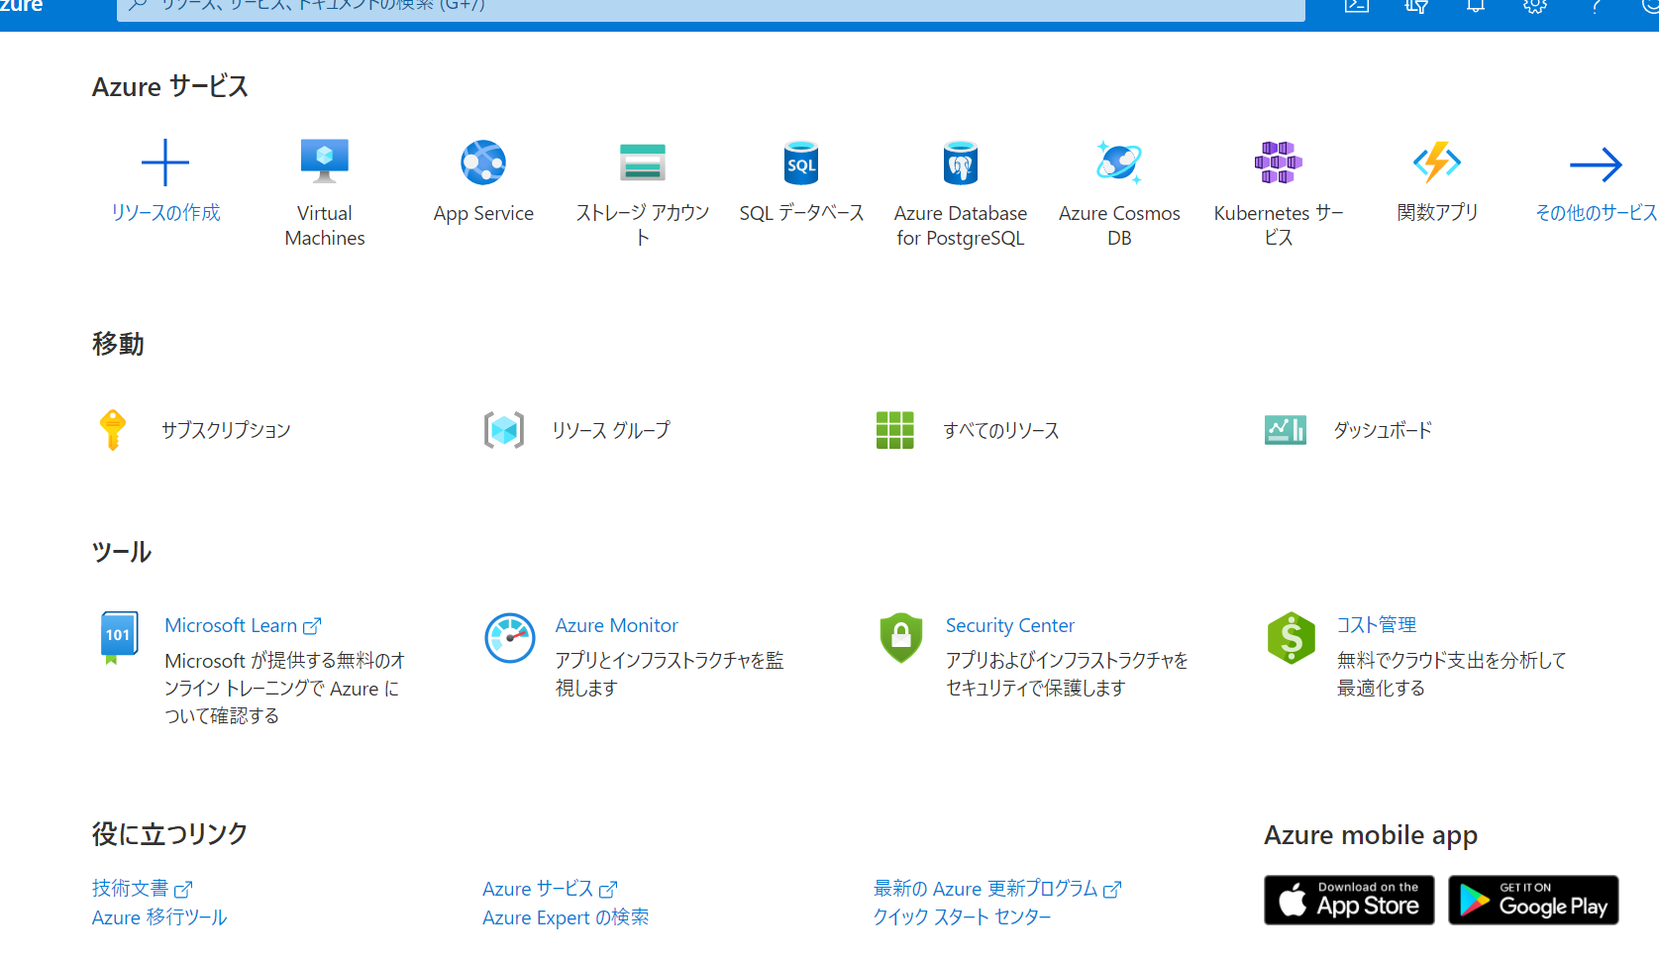
Task: Open the Azure Monitor link
Action: pyautogui.click(x=616, y=625)
